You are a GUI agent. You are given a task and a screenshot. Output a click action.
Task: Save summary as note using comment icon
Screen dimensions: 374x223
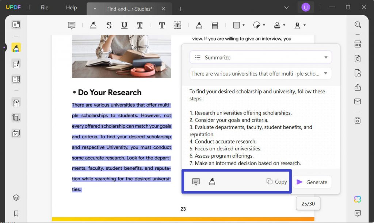tap(196, 181)
